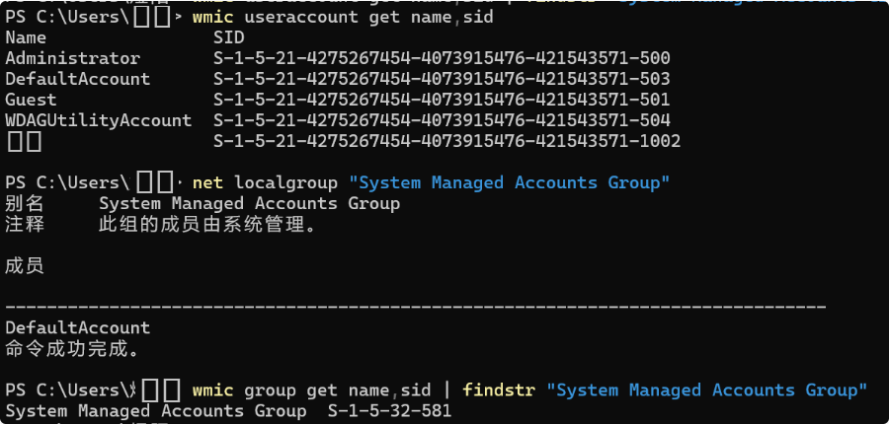Click the WDAGUtilityAccount name
889x424 pixels.
[99, 120]
